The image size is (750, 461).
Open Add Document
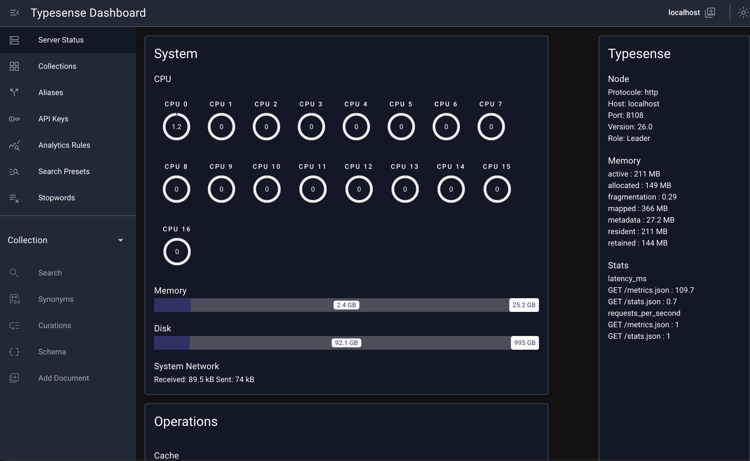[x=68, y=378]
